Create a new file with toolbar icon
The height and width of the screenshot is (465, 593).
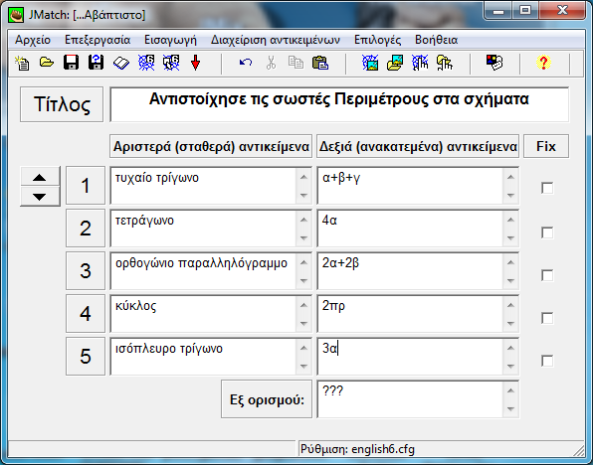click(x=22, y=63)
